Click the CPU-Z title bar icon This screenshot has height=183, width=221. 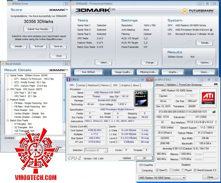point(68,80)
